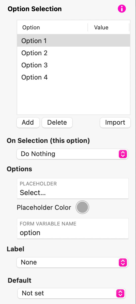Viewport: 136px width, 304px height.
Task: Open the Default dropdown showing Not set
Action: pyautogui.click(x=72, y=293)
